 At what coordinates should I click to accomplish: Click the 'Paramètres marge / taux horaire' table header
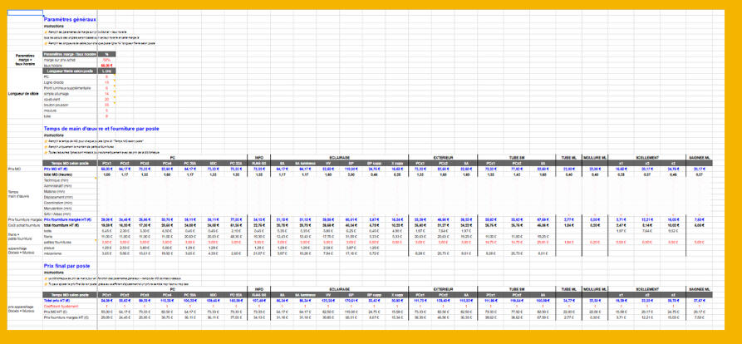[68, 54]
